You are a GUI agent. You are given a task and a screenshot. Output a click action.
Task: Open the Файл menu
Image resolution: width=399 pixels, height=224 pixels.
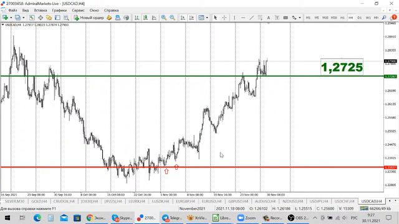click(12, 11)
